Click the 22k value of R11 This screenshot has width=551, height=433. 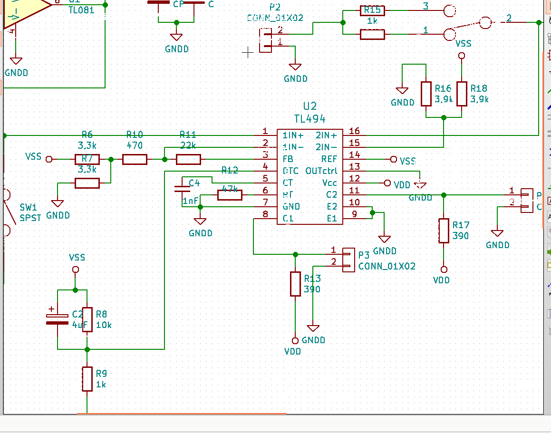188,145
